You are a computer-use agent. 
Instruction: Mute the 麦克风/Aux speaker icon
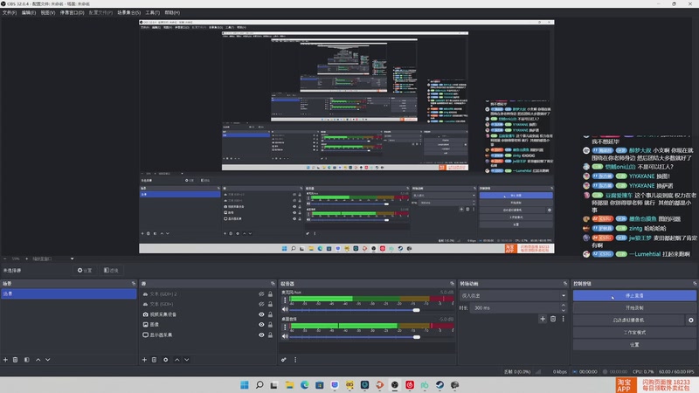coord(286,310)
